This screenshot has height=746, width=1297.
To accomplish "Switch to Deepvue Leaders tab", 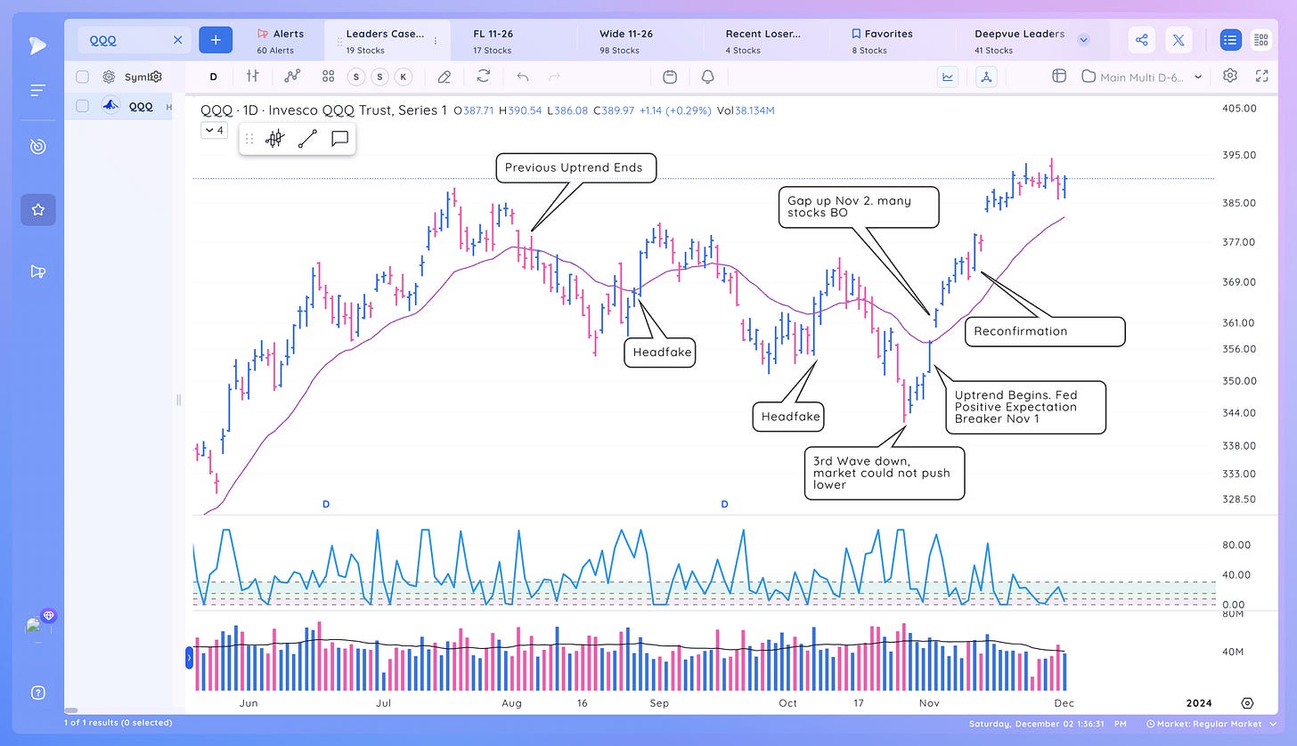I will coord(1019,41).
